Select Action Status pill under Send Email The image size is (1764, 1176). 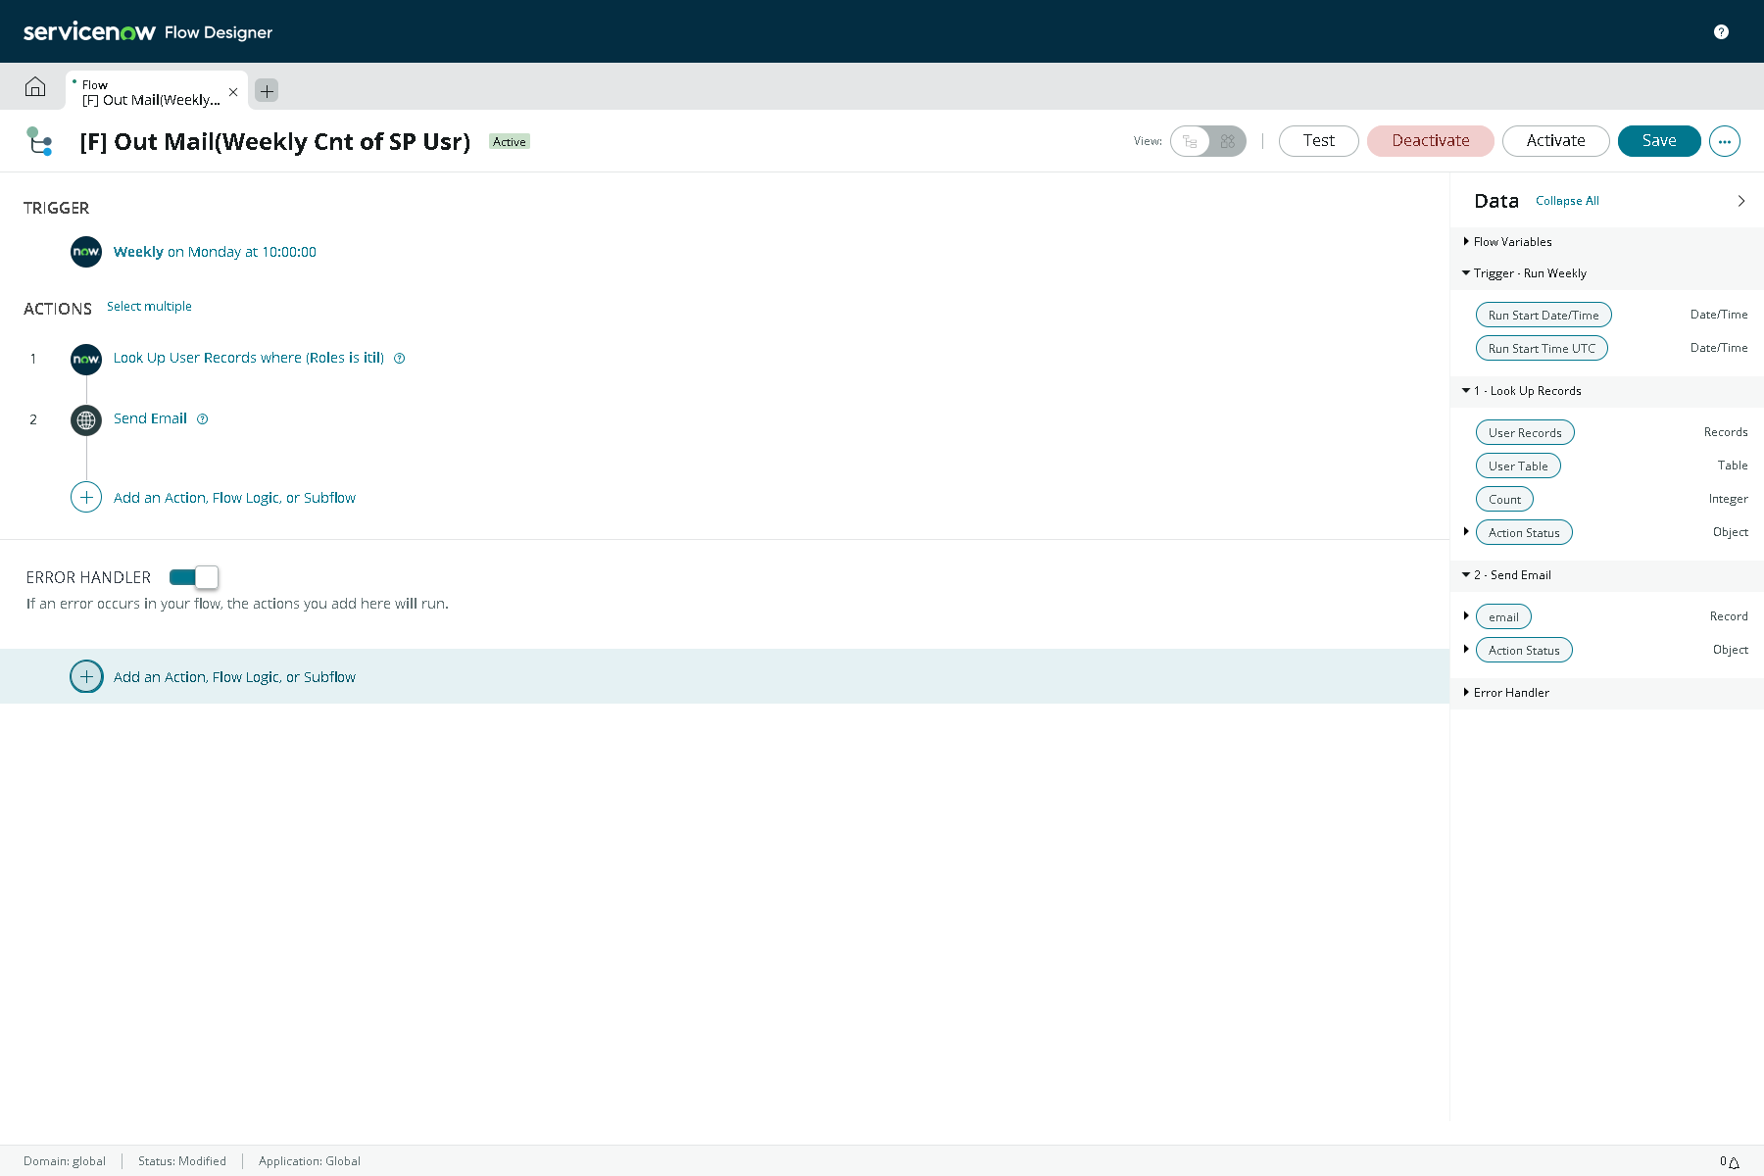1524,650
